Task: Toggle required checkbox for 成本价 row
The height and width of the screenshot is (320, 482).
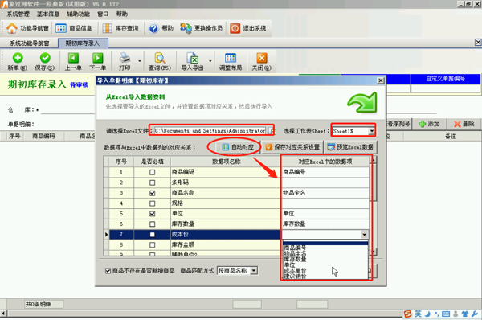Action: (152, 235)
